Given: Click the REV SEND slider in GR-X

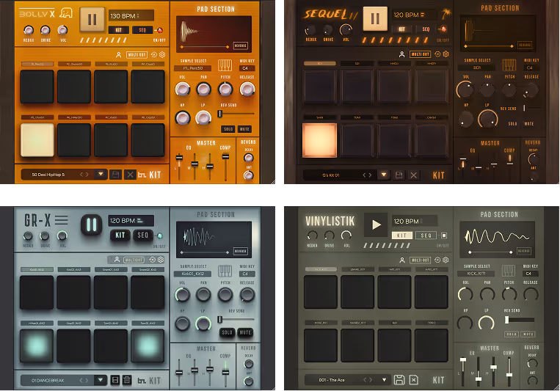Looking at the screenshot, I should pyautogui.click(x=236, y=319).
